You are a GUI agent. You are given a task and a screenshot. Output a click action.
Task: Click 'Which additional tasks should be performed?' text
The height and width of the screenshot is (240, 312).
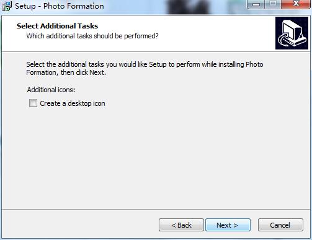click(92, 36)
